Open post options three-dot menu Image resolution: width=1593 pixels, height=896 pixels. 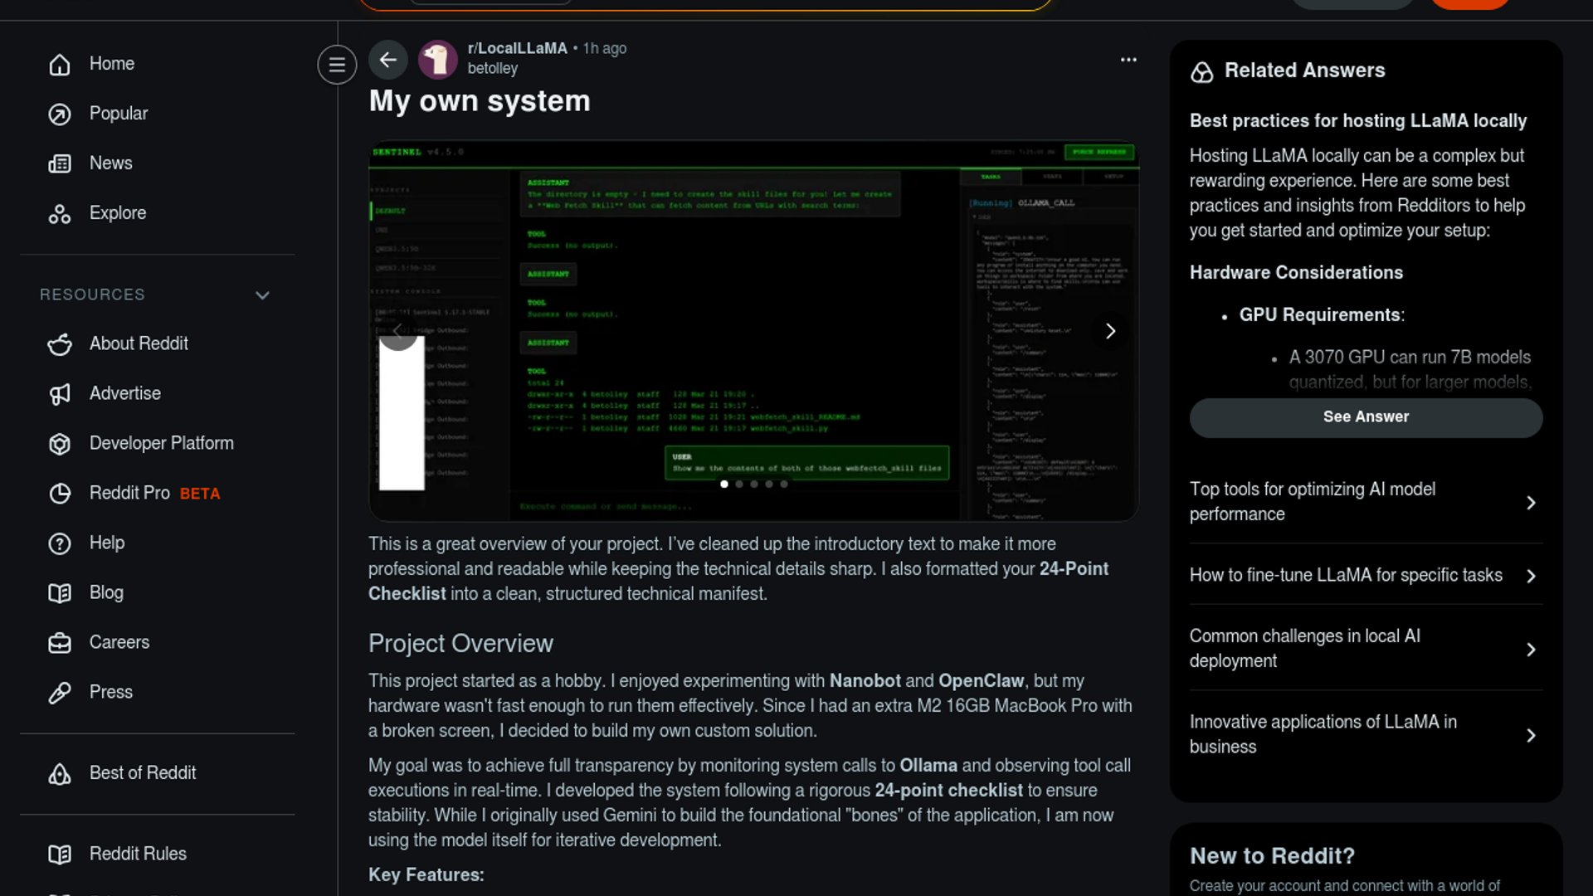(x=1128, y=60)
